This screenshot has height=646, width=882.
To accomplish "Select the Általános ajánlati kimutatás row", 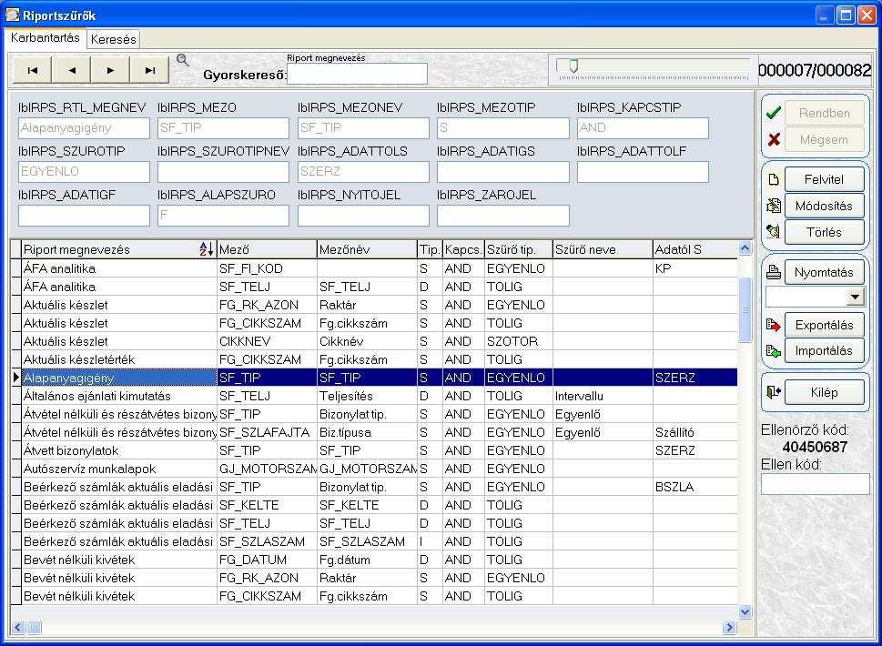I will 374,396.
